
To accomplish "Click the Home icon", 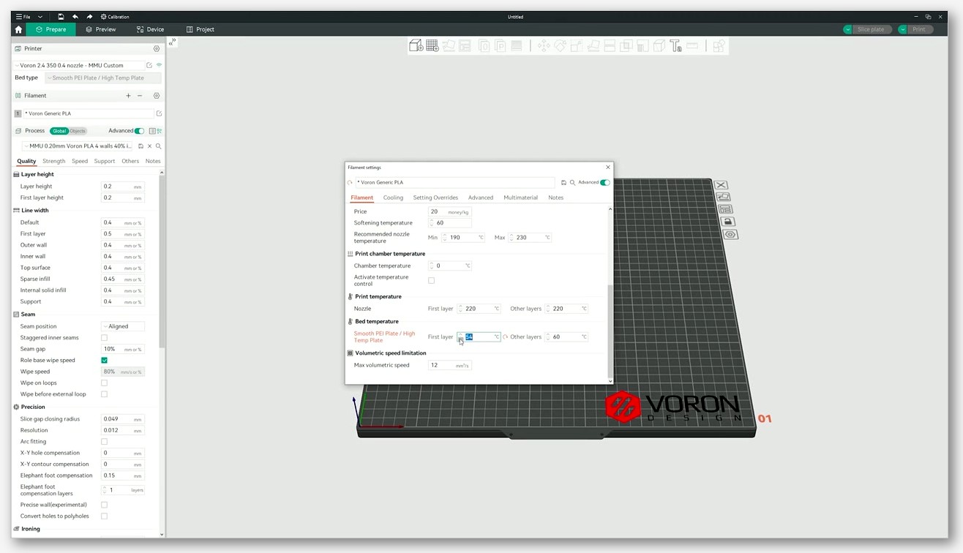I will point(18,29).
